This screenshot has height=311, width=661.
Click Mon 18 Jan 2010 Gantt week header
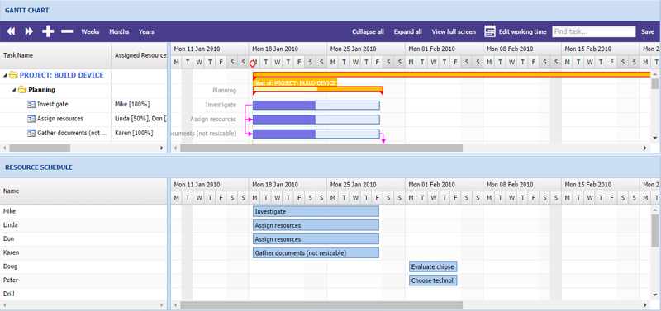pyautogui.click(x=288, y=49)
